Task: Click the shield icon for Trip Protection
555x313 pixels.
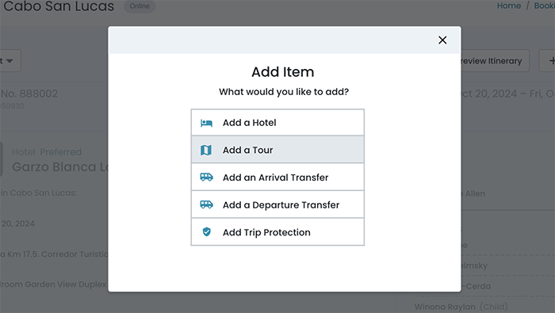Action: point(206,231)
